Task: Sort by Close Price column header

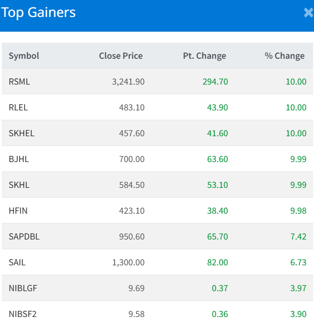Action: click(121, 56)
